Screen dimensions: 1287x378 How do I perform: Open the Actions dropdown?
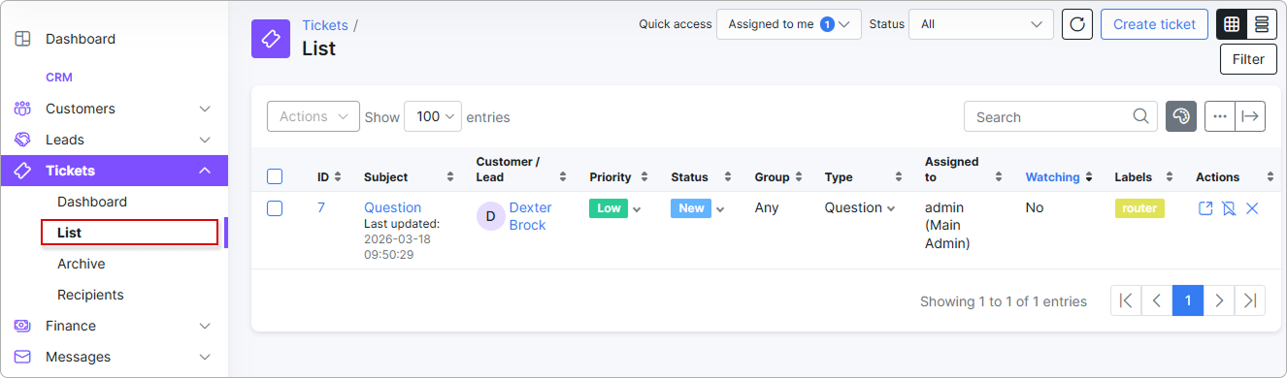[313, 116]
